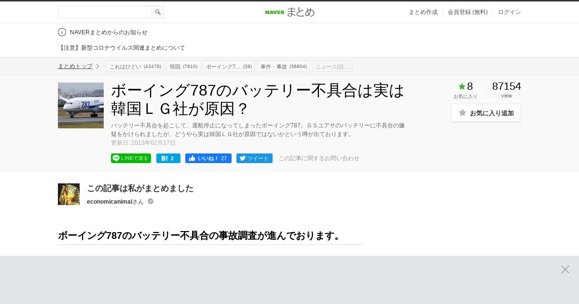Open the 新型コロナウイルス関連まとめ notice
This screenshot has width=579, height=304.
tap(122, 48)
